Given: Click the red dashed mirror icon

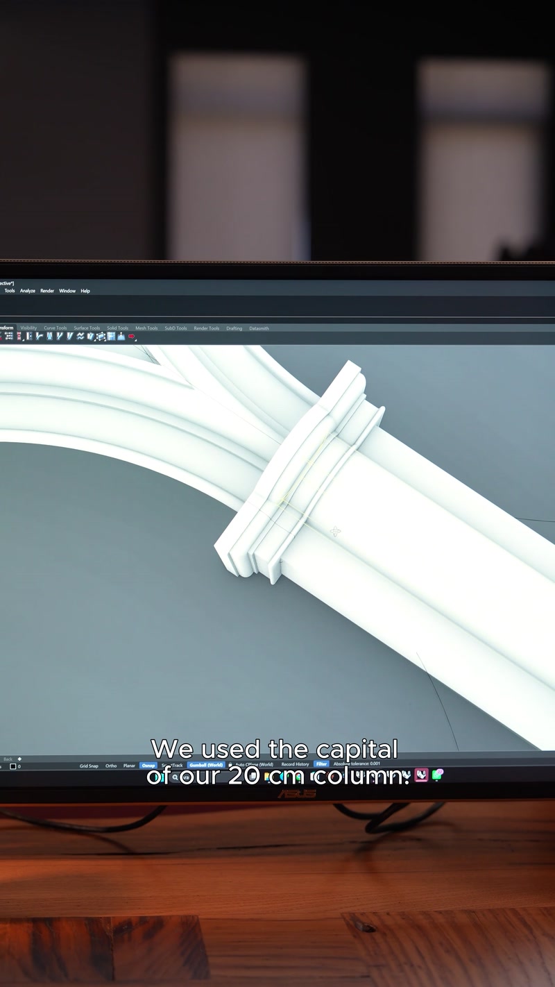Looking at the screenshot, I should [x=19, y=336].
